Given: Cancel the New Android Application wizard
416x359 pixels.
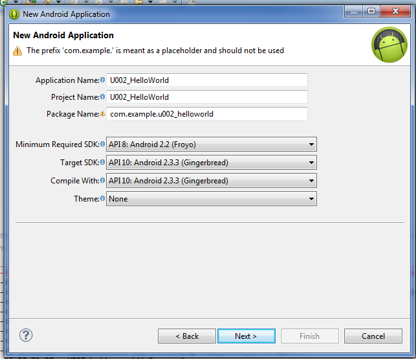Looking at the screenshot, I should (373, 336).
